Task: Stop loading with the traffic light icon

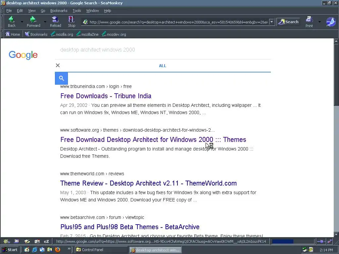Action: point(72,21)
